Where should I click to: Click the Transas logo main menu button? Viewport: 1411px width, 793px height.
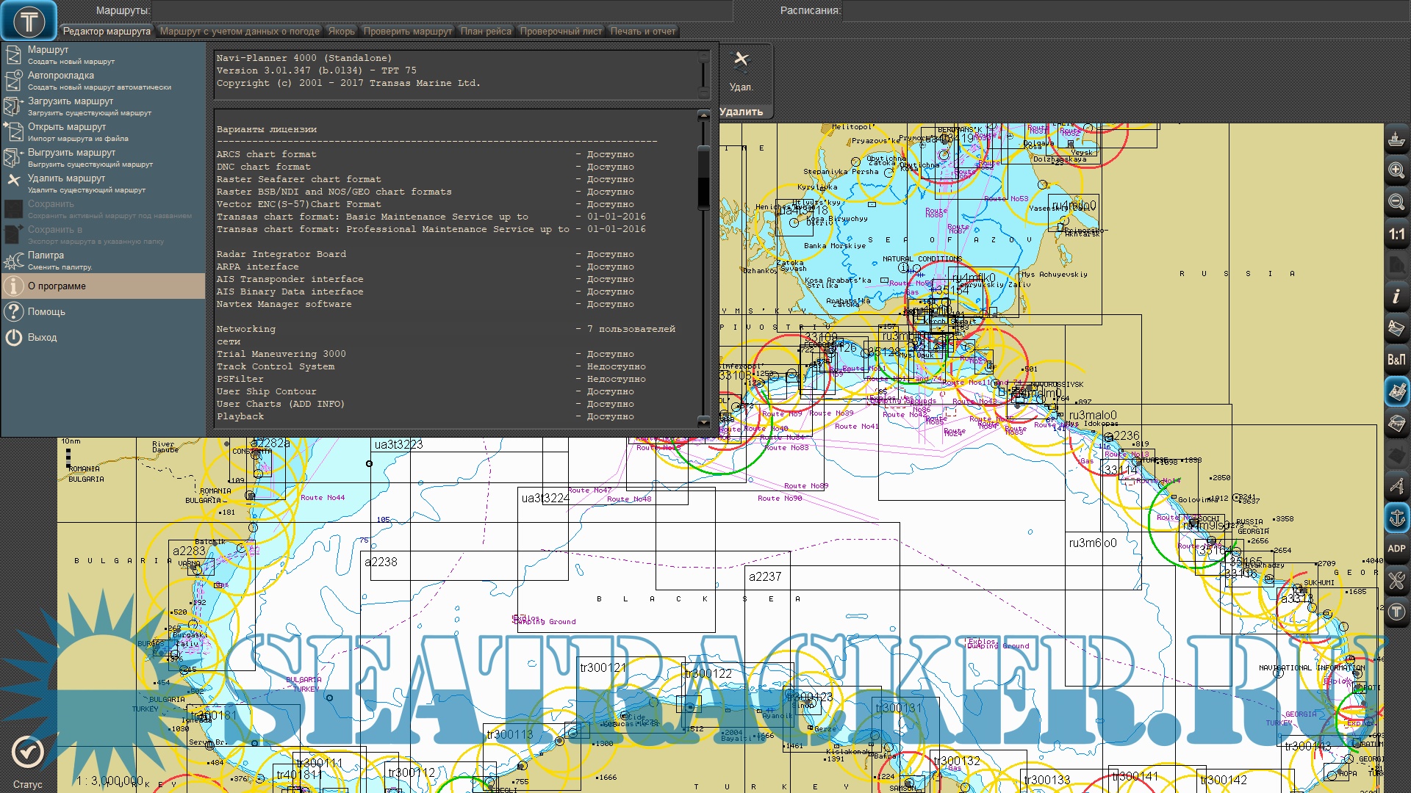click(29, 21)
